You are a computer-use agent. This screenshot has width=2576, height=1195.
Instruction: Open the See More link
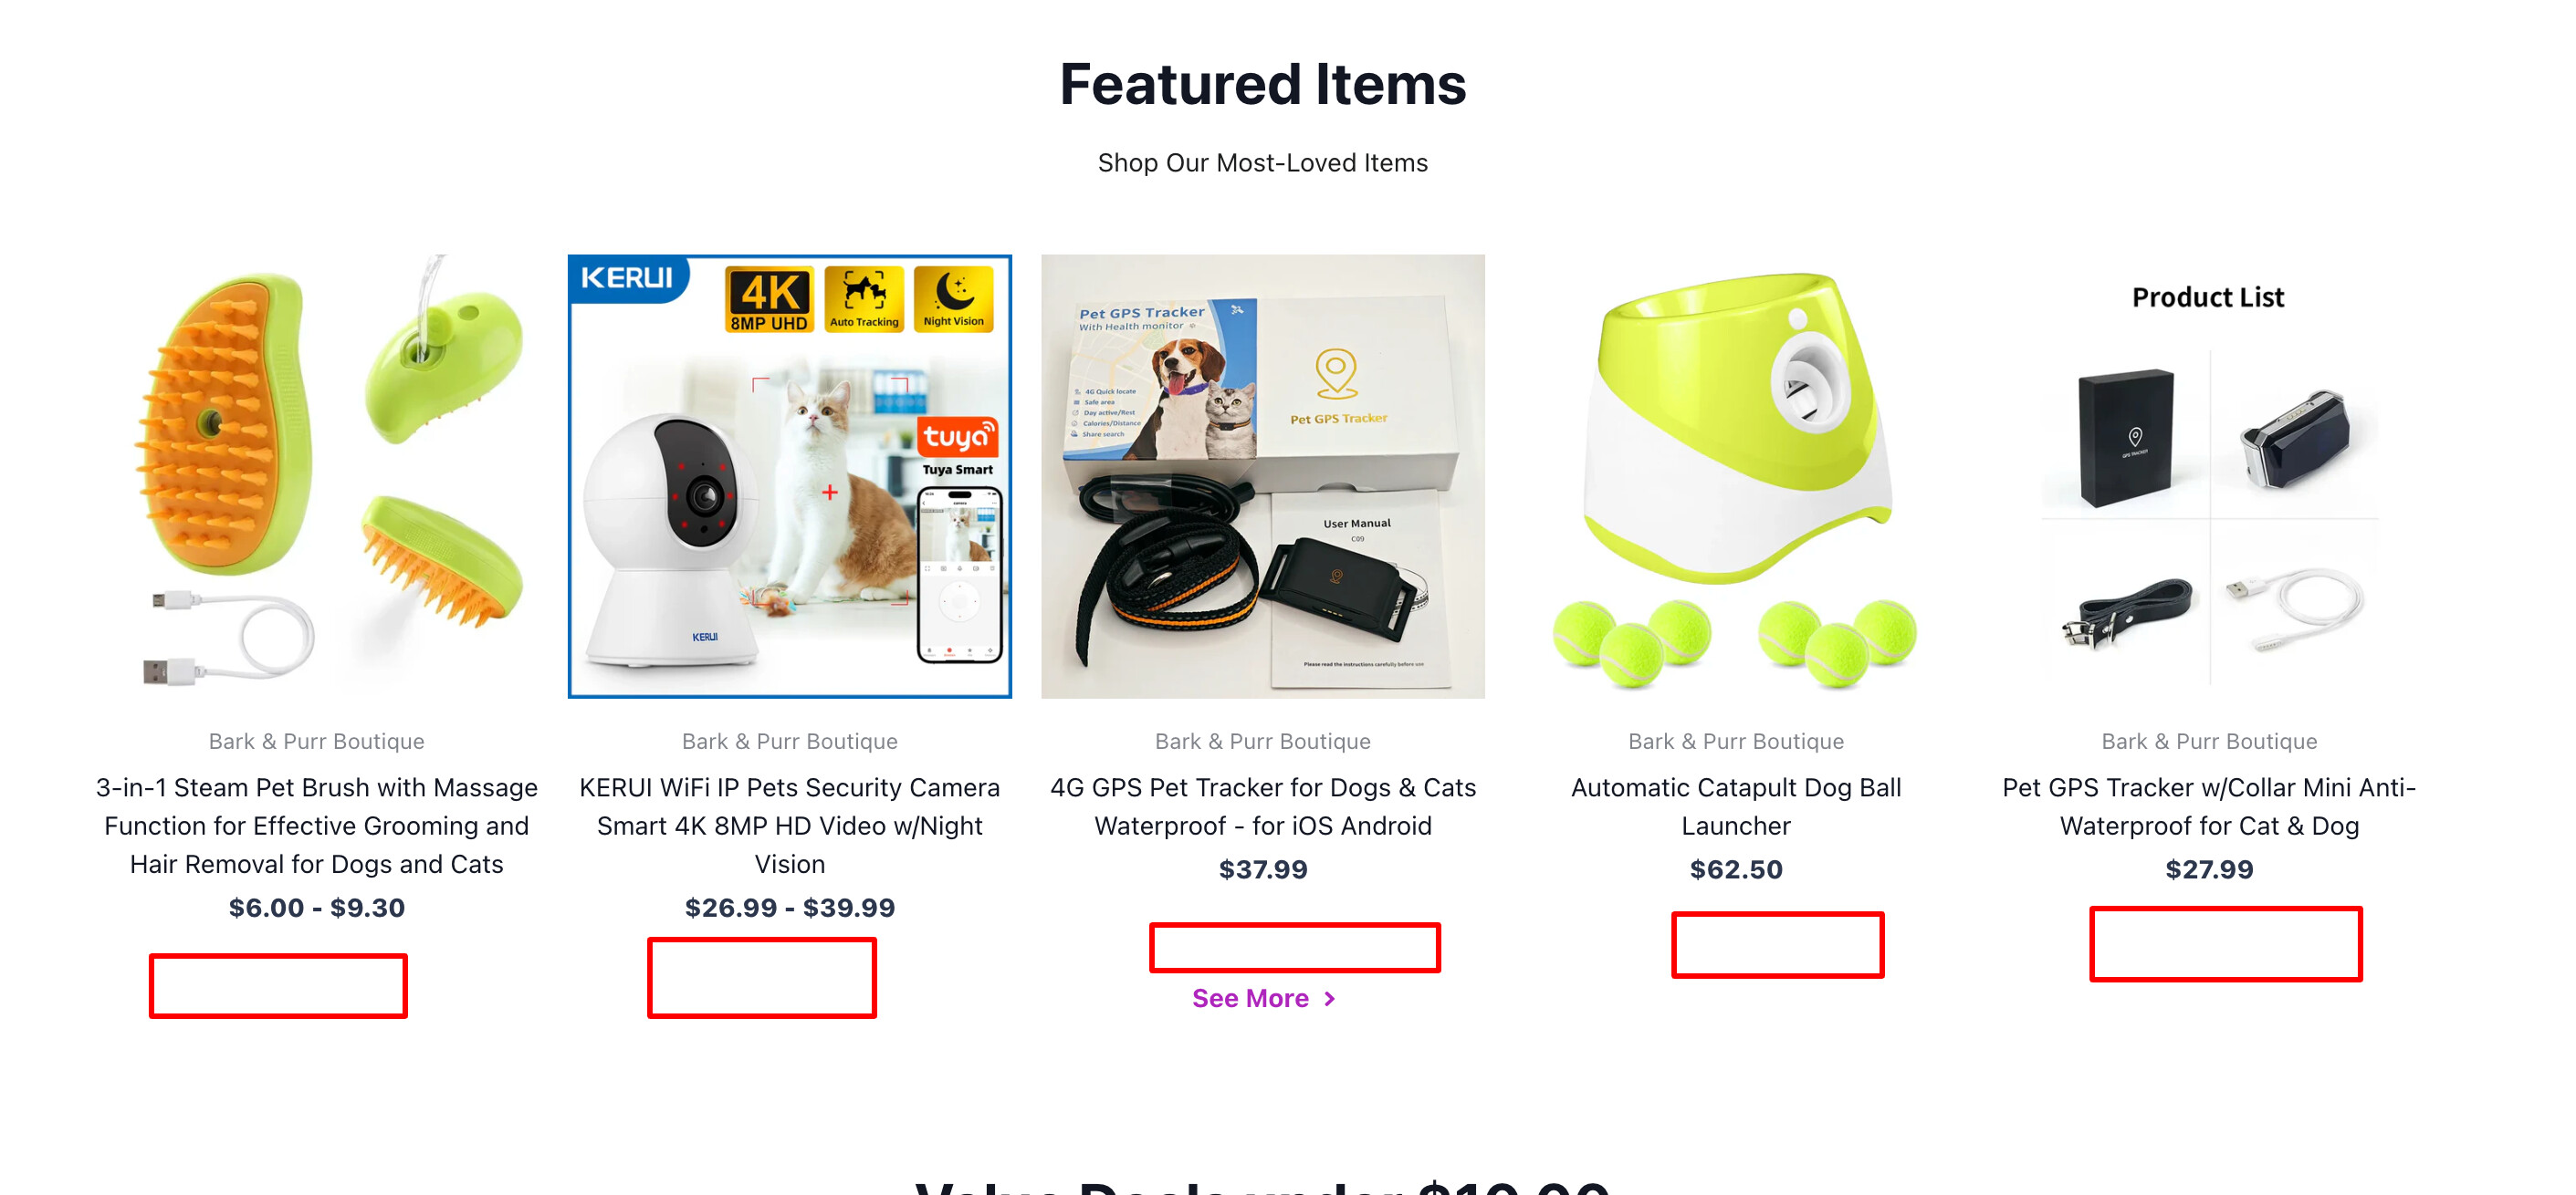pos(1250,998)
